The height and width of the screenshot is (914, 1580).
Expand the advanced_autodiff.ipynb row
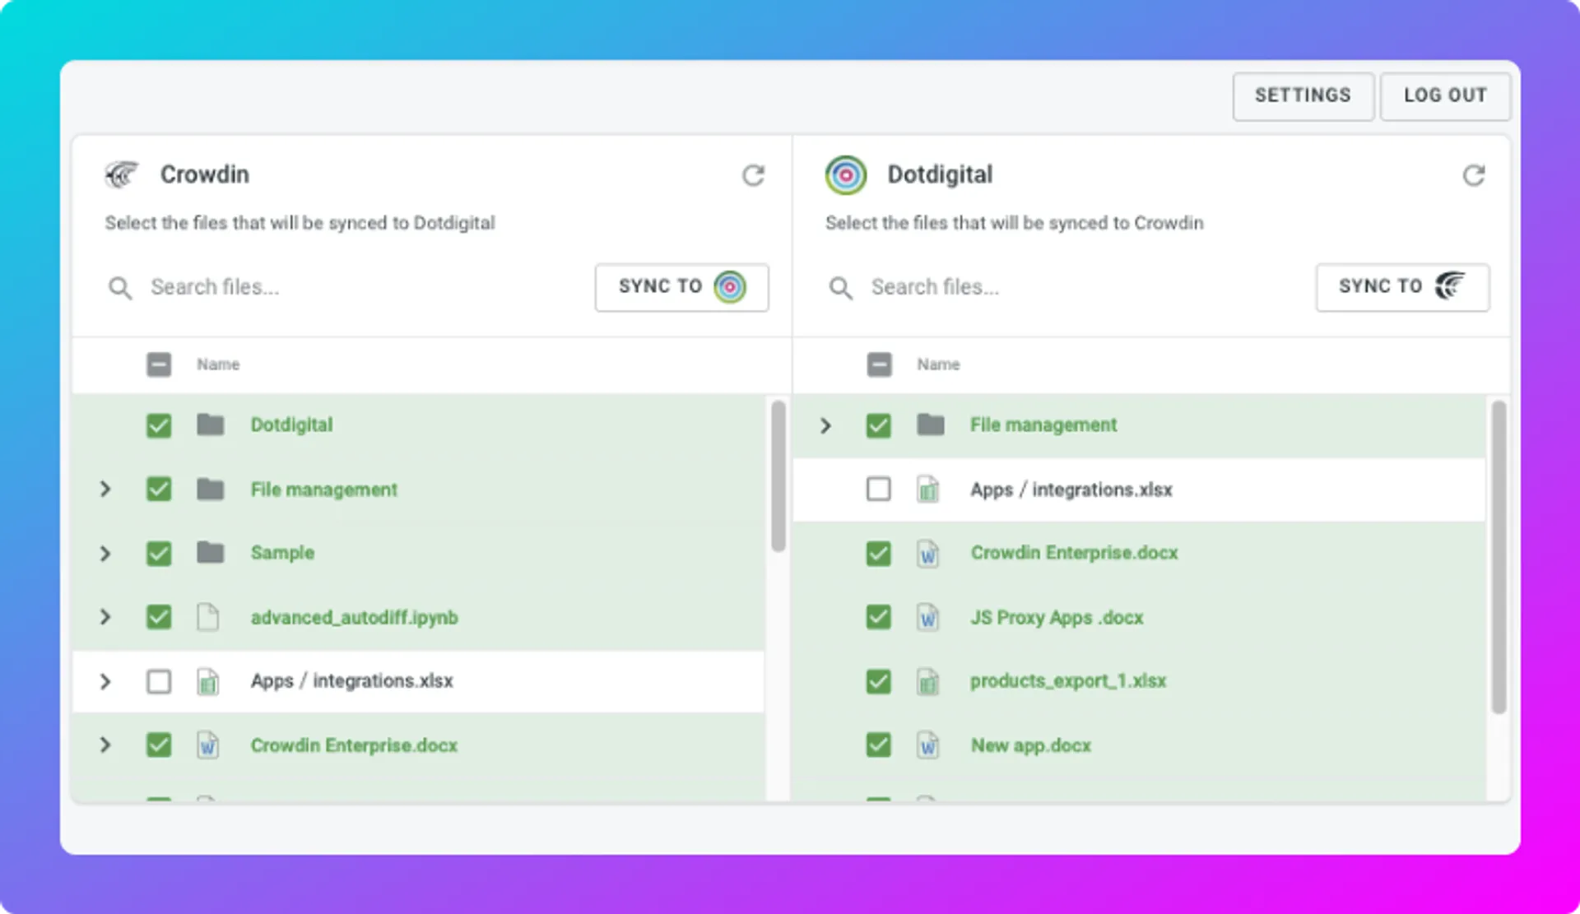coord(105,617)
